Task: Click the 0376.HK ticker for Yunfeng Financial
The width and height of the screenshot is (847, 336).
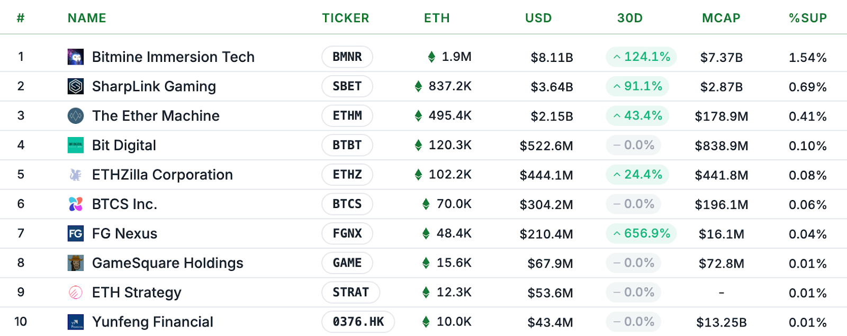Action: tap(358, 321)
